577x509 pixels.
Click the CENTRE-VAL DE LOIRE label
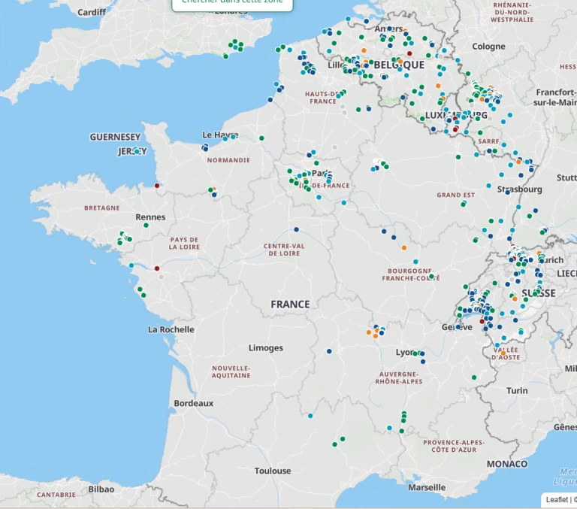click(x=284, y=250)
